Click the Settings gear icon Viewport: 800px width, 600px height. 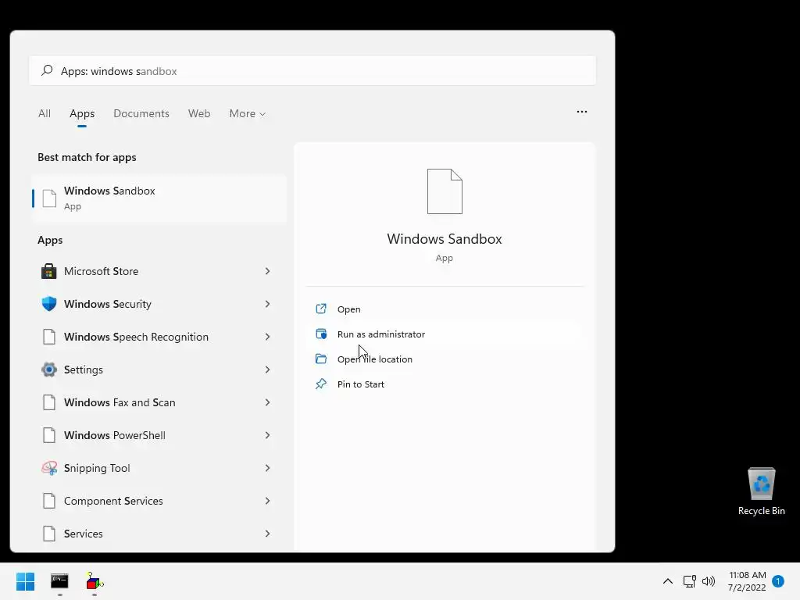49,370
